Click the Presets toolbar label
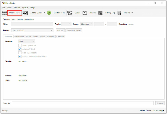The height and width of the screenshot is (114, 167). pos(127,13)
